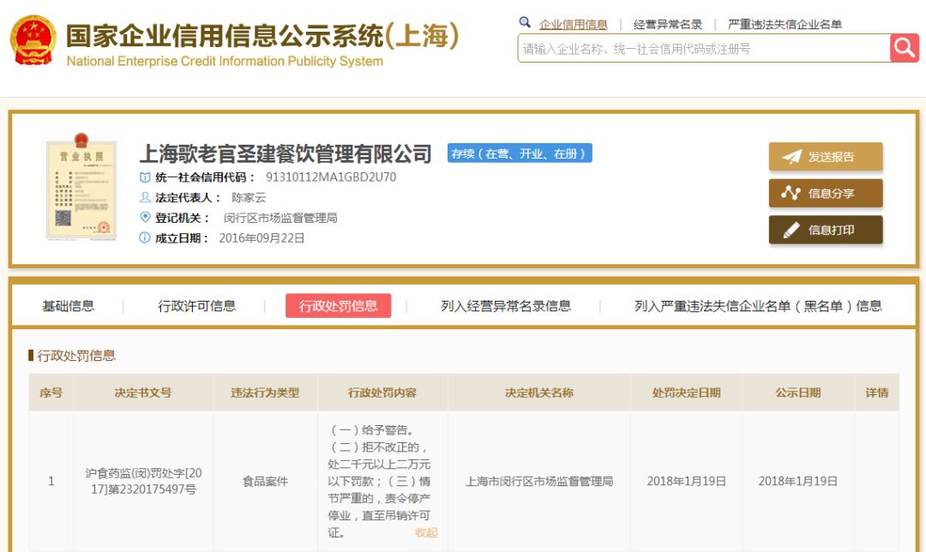Screen dimensions: 926x552
Task: Click the info icon by 成立日期
Action: point(145,238)
